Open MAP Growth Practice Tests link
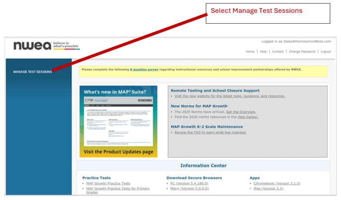 [108, 183]
